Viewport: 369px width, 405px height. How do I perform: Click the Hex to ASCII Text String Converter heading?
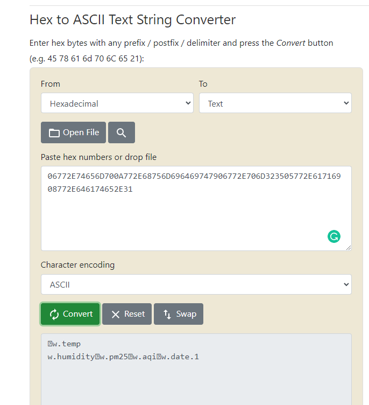coord(133,19)
